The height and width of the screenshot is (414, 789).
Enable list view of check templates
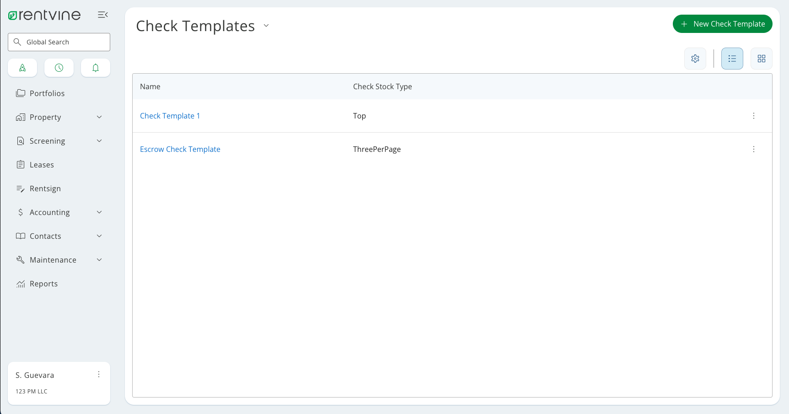[x=732, y=59]
